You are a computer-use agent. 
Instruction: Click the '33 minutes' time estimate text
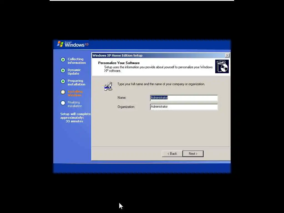(74, 121)
